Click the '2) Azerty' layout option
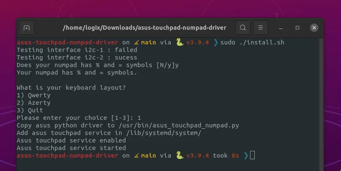This screenshot has height=171, width=341. (34, 103)
